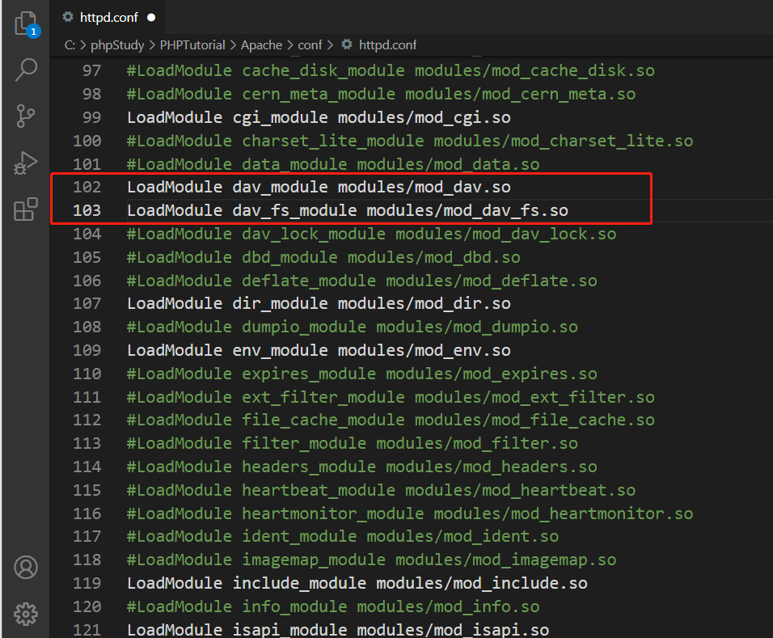This screenshot has width=773, height=638.
Task: Select 'httpd.conf' in the breadcrumb bar
Action: point(387,45)
